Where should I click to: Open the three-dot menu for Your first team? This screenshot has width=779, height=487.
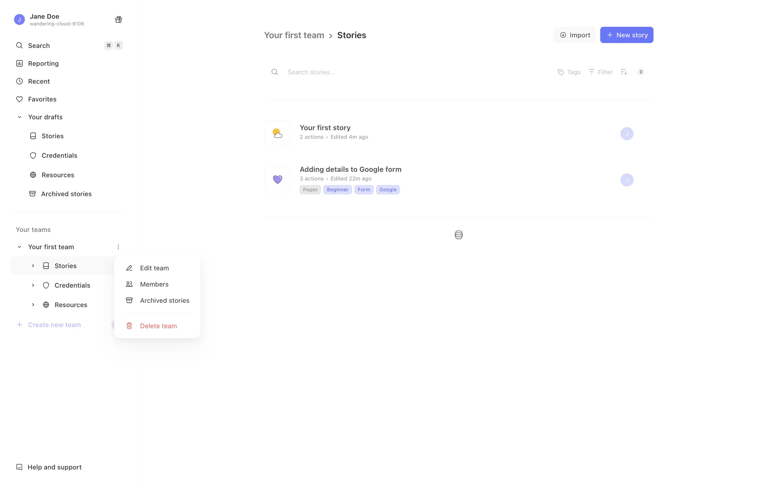(x=118, y=247)
